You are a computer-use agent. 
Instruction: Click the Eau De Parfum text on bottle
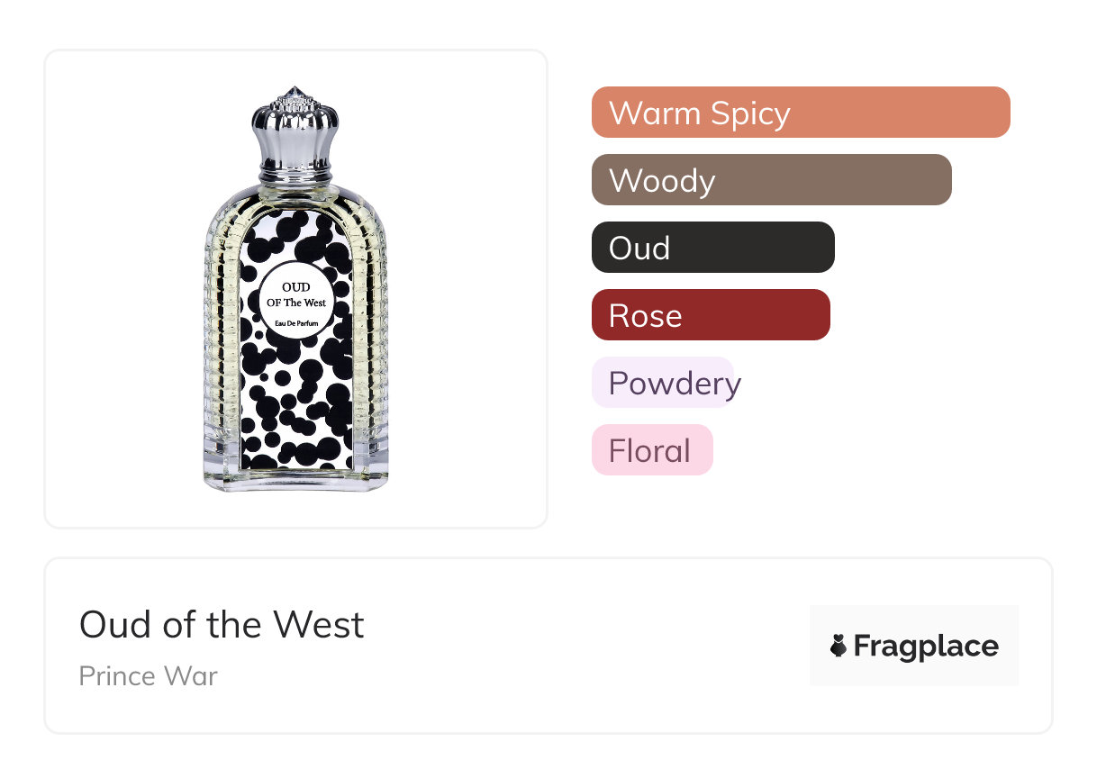[296, 324]
